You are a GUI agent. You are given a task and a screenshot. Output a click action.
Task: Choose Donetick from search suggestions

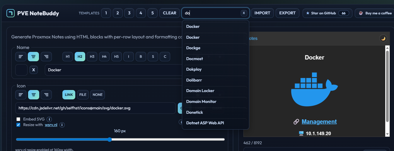(216, 112)
